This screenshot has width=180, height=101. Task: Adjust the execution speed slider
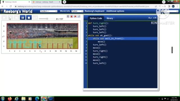click(47, 19)
